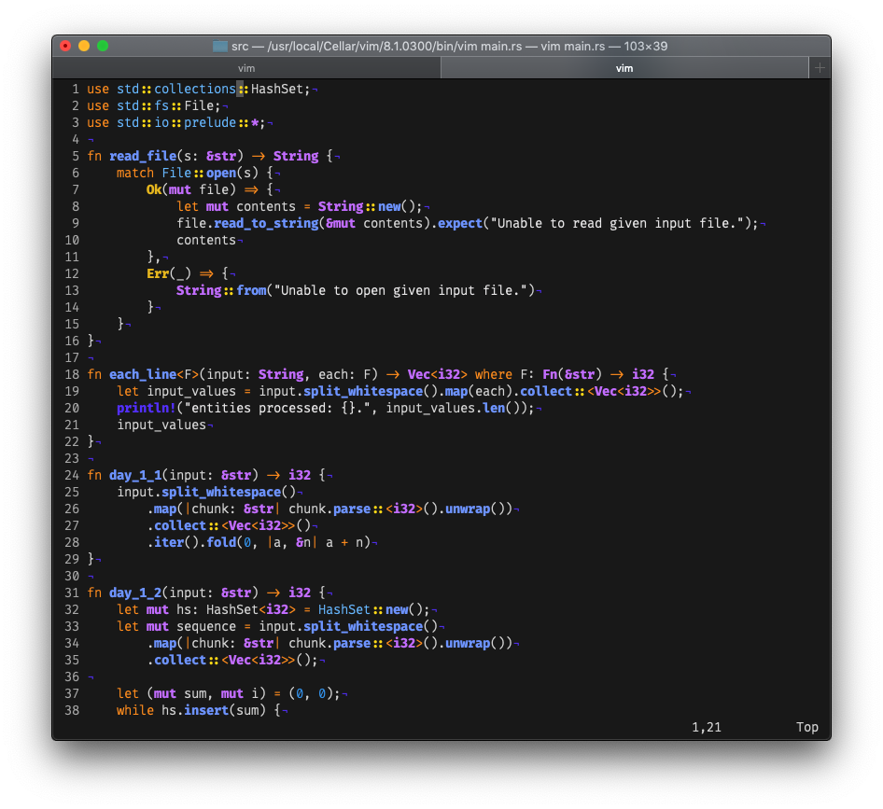Viewport: 883px width, 809px height.
Task: Click 'Ok' on line 7
Action: 154,189
